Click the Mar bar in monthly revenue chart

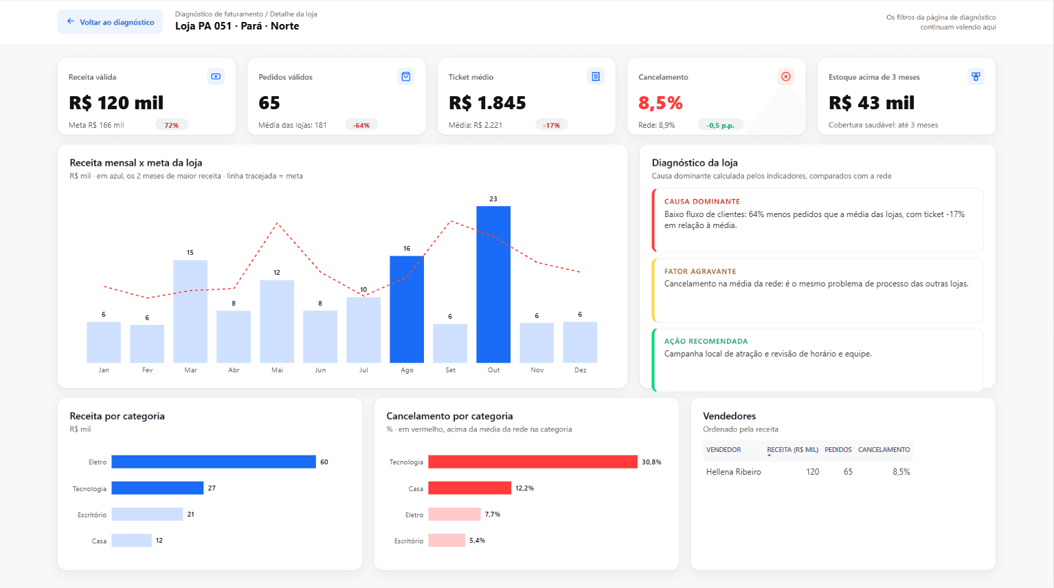tap(190, 311)
